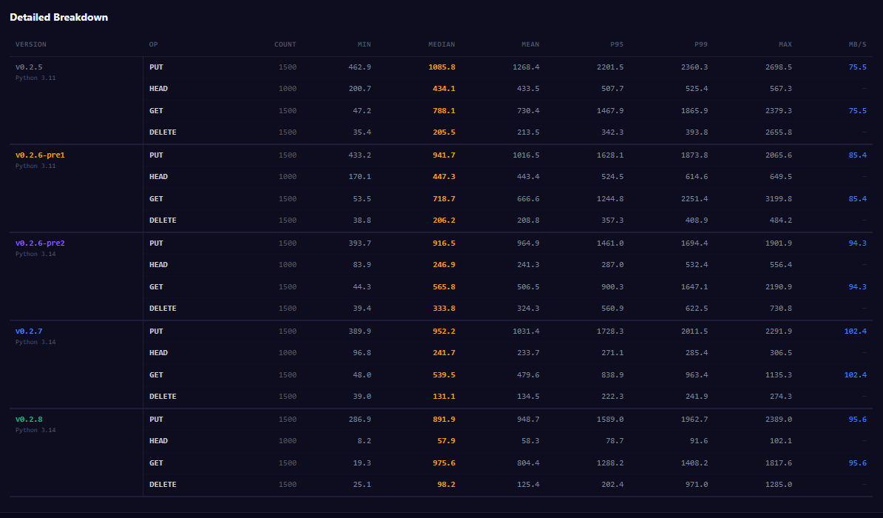The image size is (883, 518).
Task: Select the v0.2.5 version label
Action: 29,67
